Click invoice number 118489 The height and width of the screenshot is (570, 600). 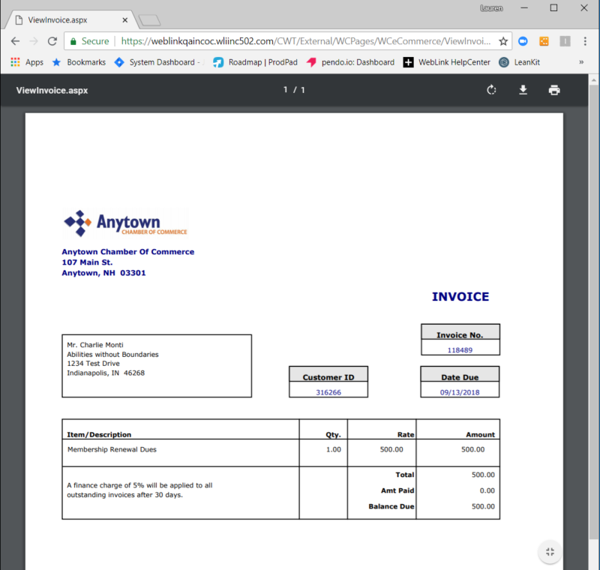(460, 350)
